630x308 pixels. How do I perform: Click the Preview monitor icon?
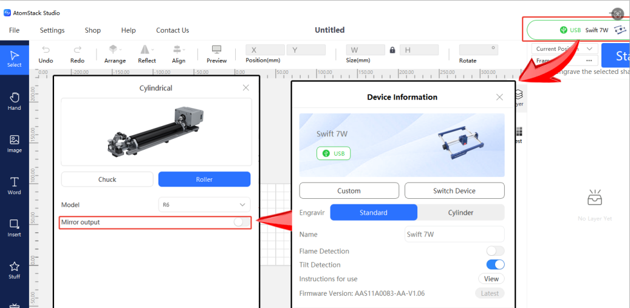[216, 50]
